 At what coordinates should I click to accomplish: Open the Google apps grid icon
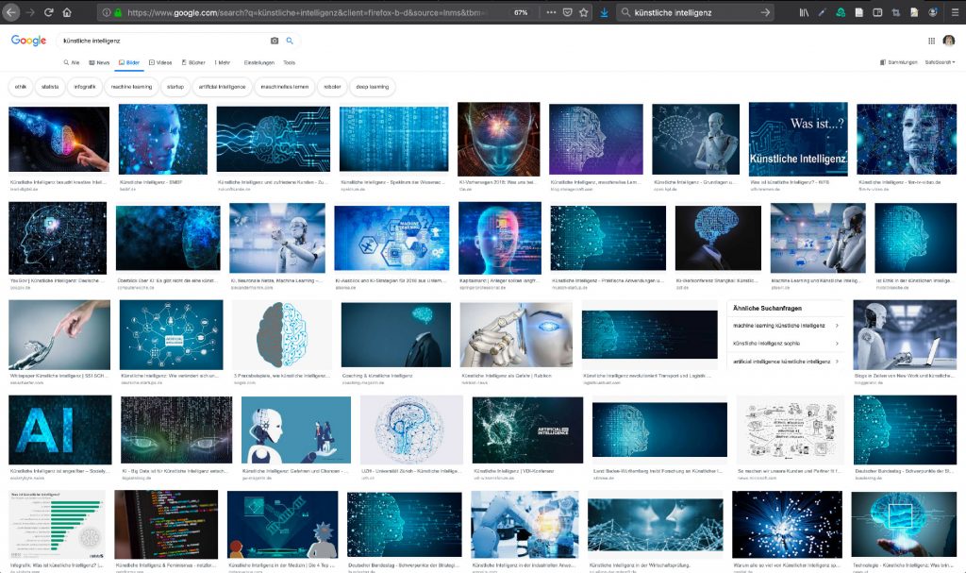coord(931,42)
